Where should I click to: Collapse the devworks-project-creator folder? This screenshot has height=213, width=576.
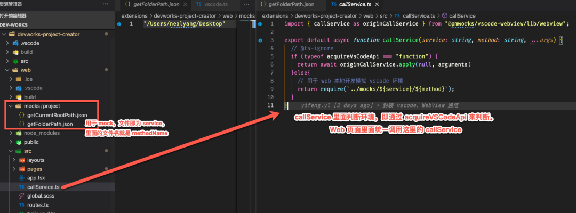pos(4,34)
